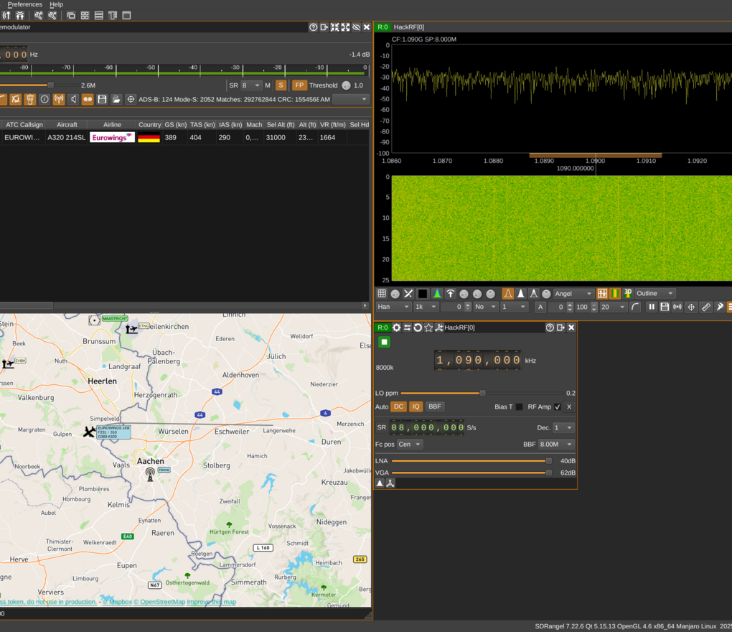
Task: Open the No averaging mode dropdown
Action: click(485, 307)
